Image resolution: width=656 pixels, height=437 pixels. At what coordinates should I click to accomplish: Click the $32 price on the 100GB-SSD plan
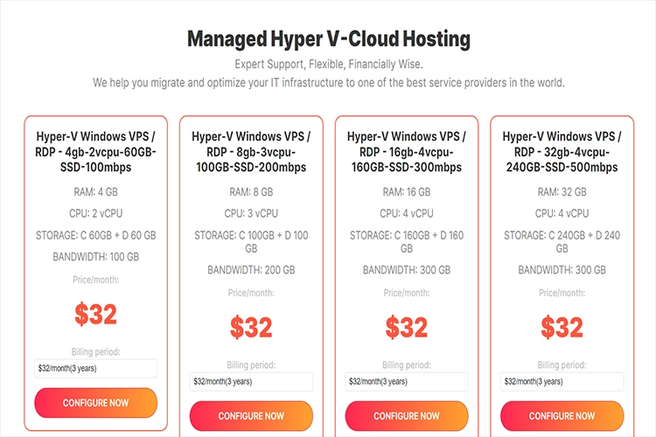[x=251, y=327]
